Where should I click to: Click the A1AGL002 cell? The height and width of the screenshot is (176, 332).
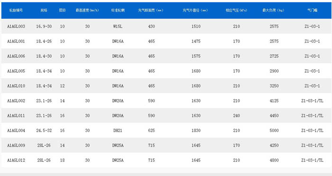[x=16, y=101]
